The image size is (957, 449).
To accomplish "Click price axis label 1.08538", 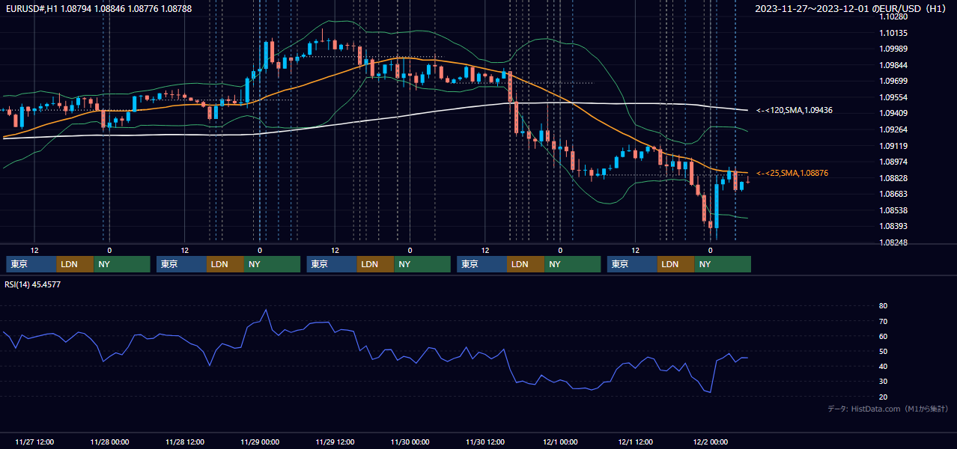I will 893,210.
